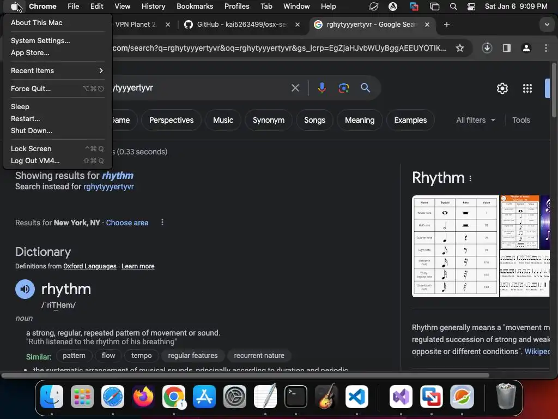Click the GitHub tab favicon
The image size is (558, 419).
[188, 24]
